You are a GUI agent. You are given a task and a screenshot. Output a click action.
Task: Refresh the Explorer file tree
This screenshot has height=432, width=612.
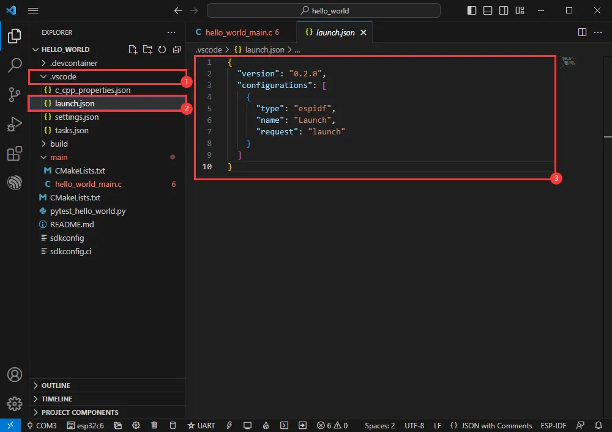[x=162, y=49]
